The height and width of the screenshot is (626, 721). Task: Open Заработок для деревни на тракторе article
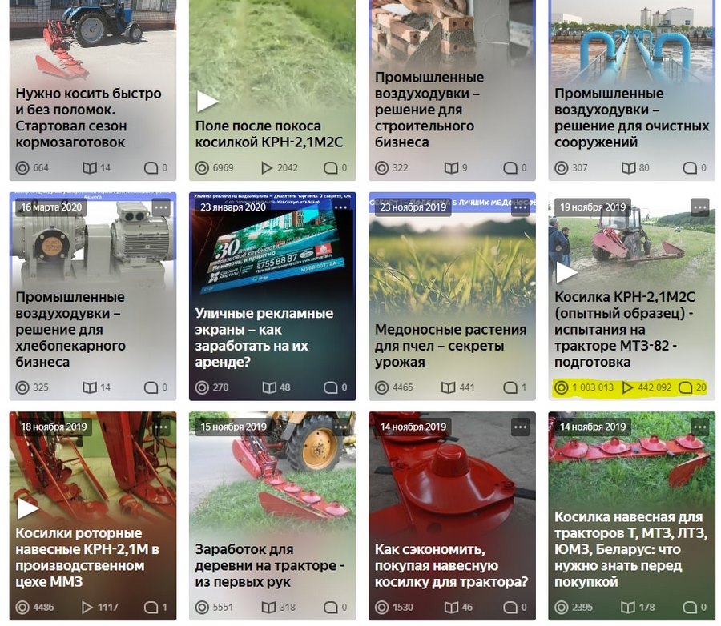[269, 566]
